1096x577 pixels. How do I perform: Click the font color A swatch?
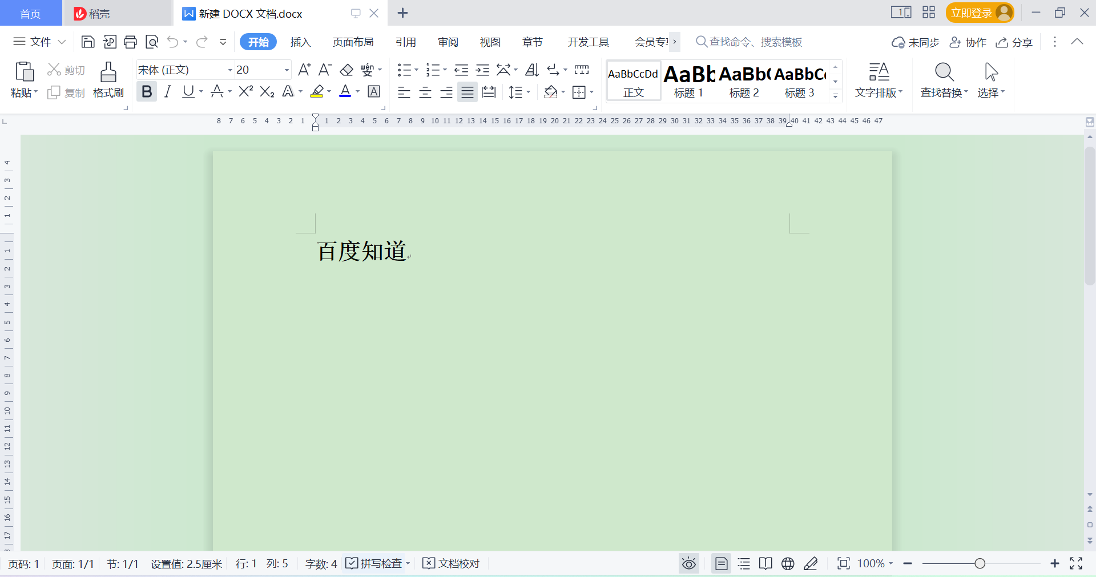(345, 91)
